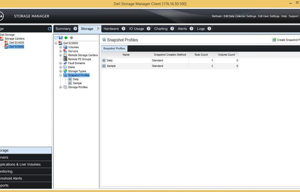The height and width of the screenshot is (192, 300).
Task: Expand the Storage Profiles node
Action: [60, 87]
